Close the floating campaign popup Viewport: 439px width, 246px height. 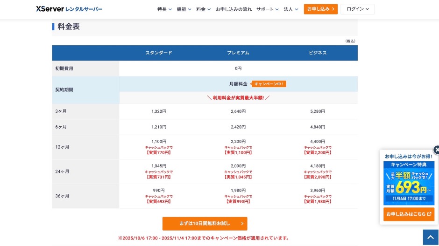click(436, 150)
